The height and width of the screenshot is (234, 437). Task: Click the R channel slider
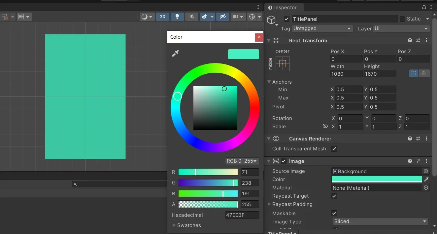208,172
